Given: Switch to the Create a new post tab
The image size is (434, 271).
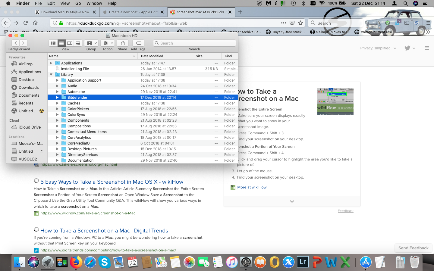Looking at the screenshot, I should click(x=134, y=12).
